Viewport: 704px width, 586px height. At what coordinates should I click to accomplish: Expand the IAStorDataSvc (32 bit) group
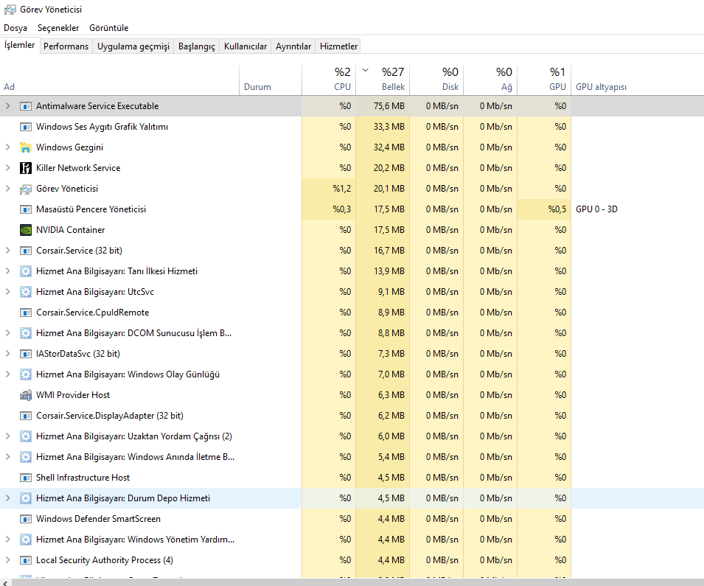click(x=7, y=355)
